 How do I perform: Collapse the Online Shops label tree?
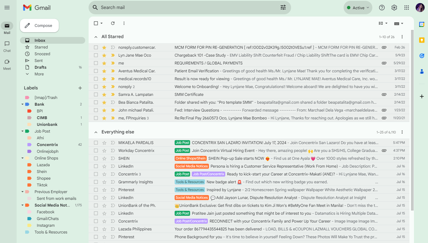[x=22, y=158]
